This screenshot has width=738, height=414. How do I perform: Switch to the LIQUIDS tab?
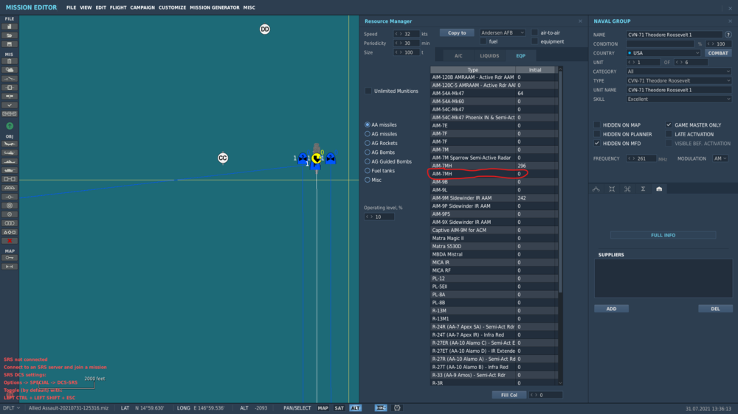(x=489, y=56)
